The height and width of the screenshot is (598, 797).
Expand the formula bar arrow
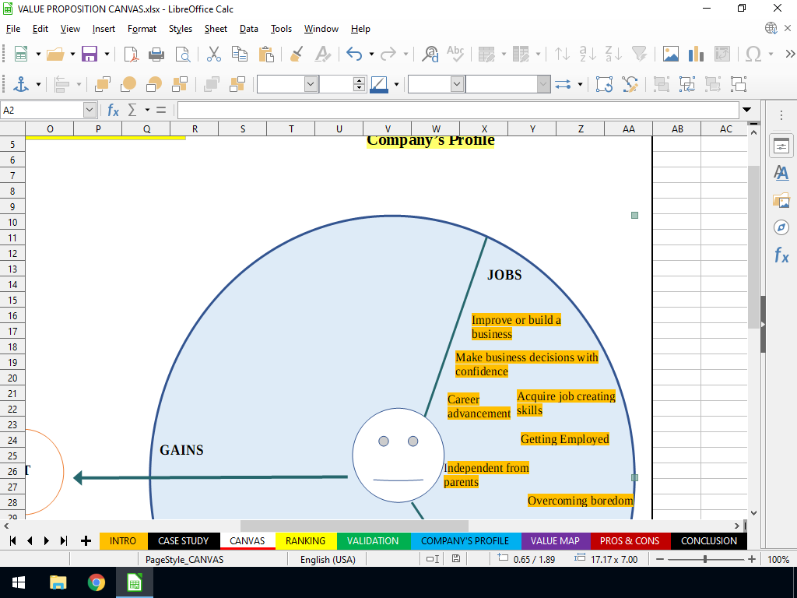tap(747, 111)
